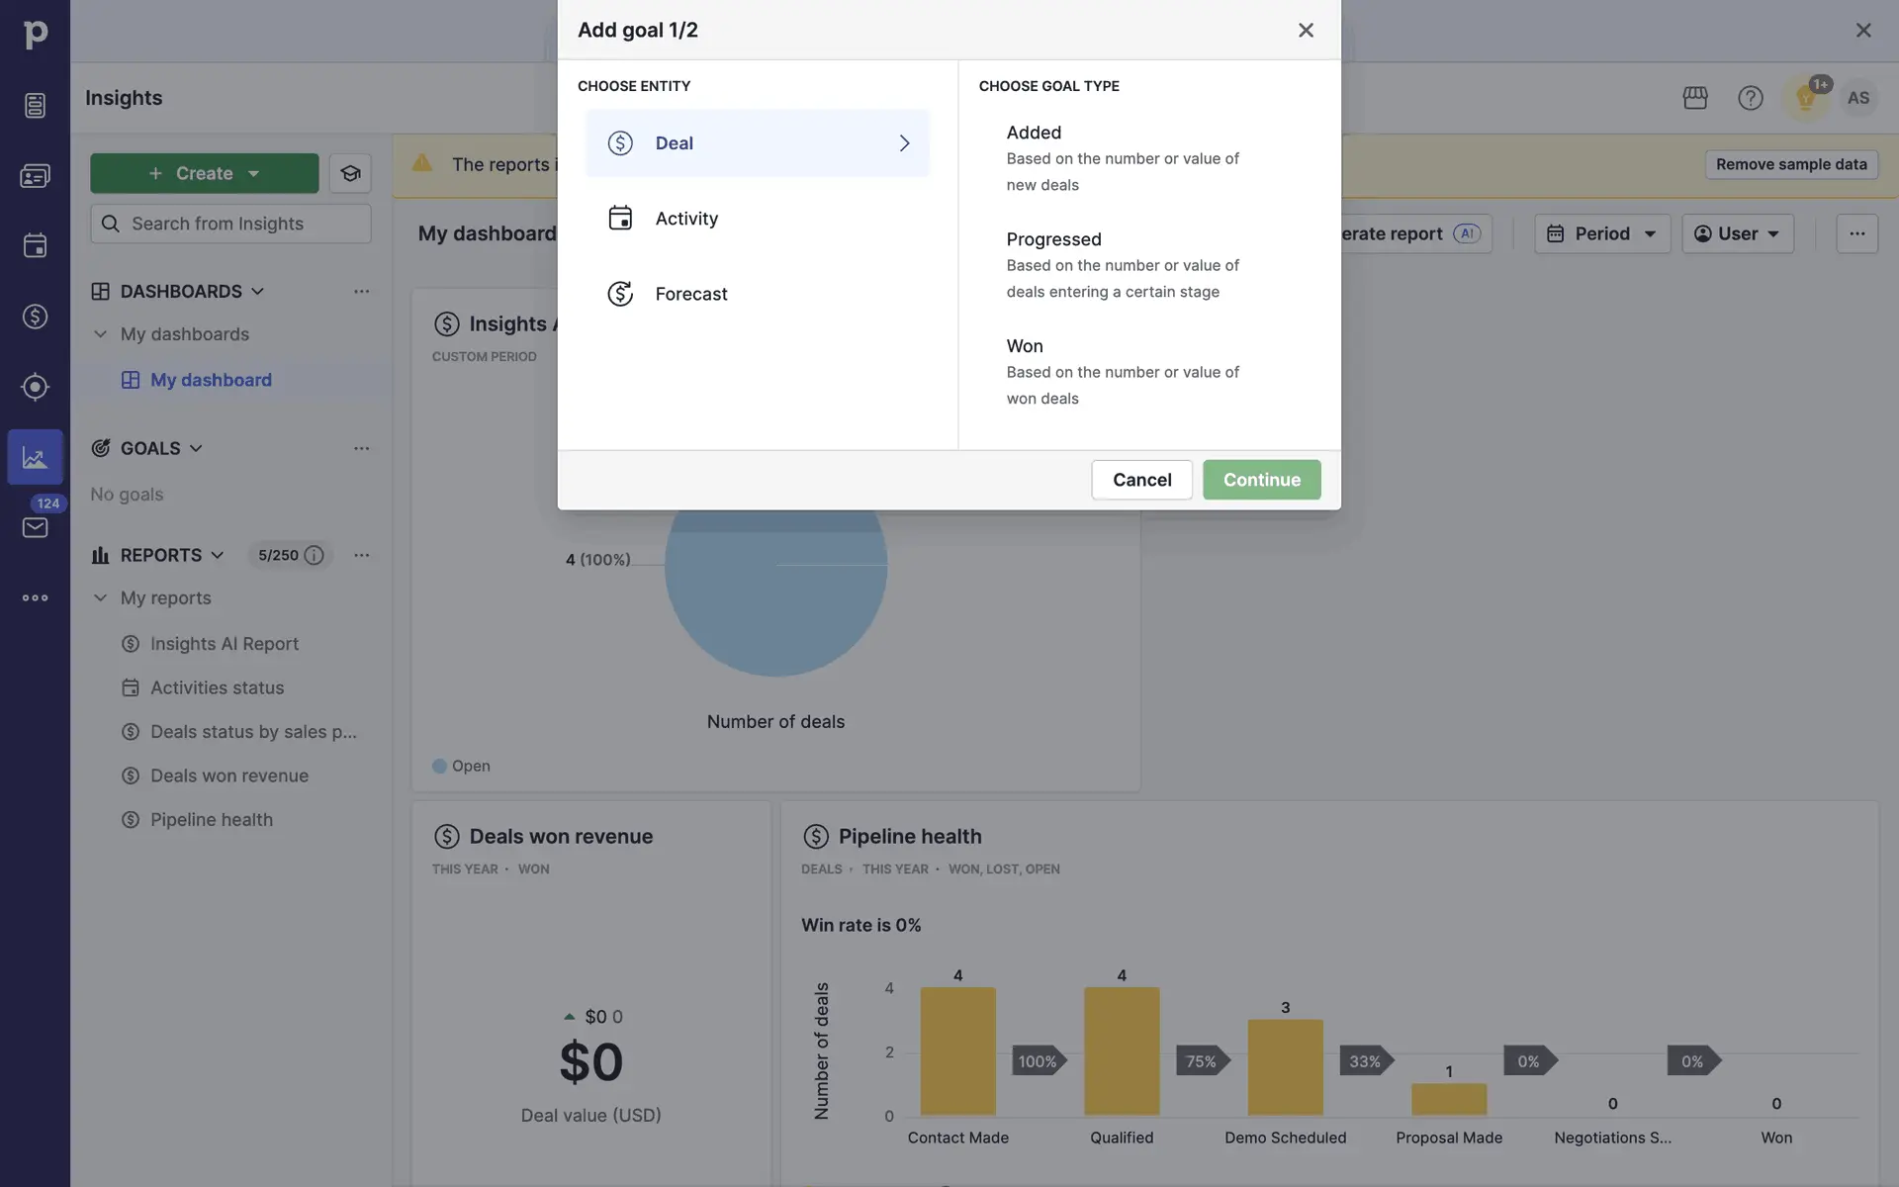Screen dimensions: 1899x1187
Task: Choose the Forecast entity
Action: [x=690, y=294]
